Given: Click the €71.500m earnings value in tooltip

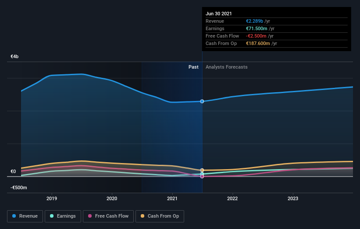Looking at the screenshot, I should (257, 28).
